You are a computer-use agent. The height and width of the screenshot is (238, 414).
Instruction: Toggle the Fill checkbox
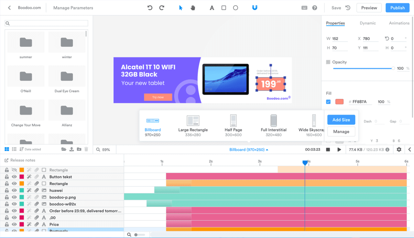328,102
